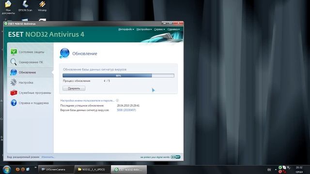Image resolution: width=310 pixels, height=174 pixels.
Task: Go to Сканирование ПК section
Action: coord(31,62)
